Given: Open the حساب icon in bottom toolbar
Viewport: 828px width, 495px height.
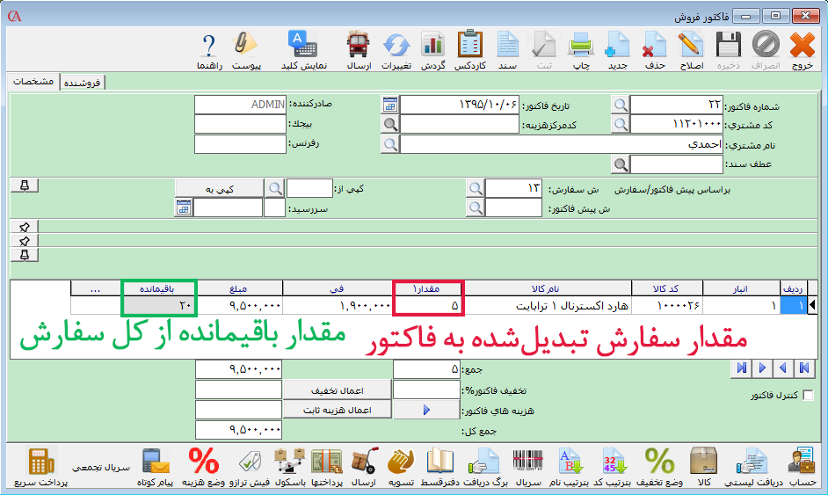Looking at the screenshot, I should (x=803, y=462).
